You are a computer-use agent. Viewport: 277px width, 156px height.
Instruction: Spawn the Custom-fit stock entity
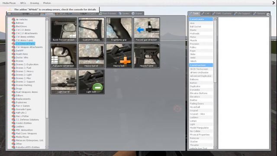pos(91,30)
